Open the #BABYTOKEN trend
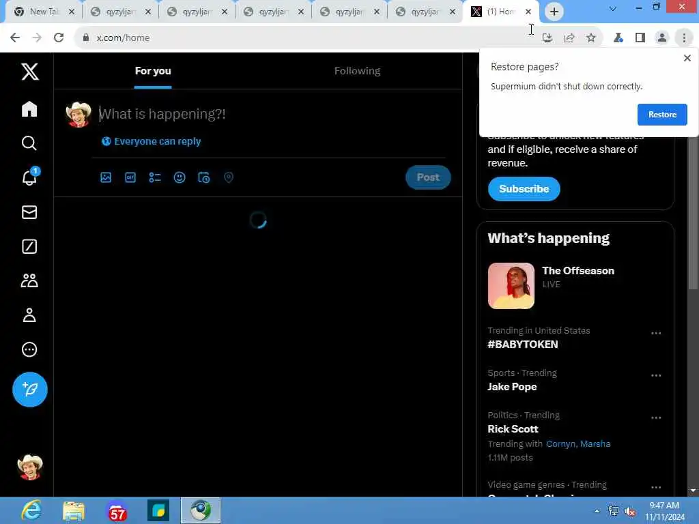 [522, 345]
